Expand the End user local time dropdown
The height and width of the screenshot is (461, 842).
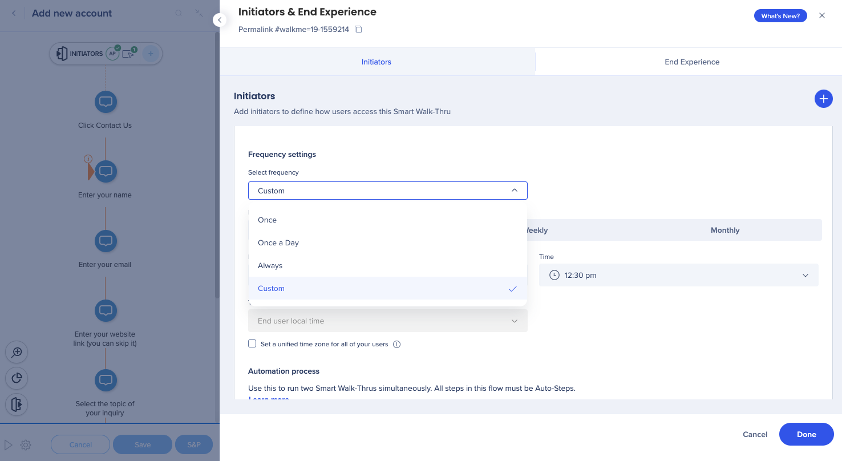pyautogui.click(x=387, y=321)
